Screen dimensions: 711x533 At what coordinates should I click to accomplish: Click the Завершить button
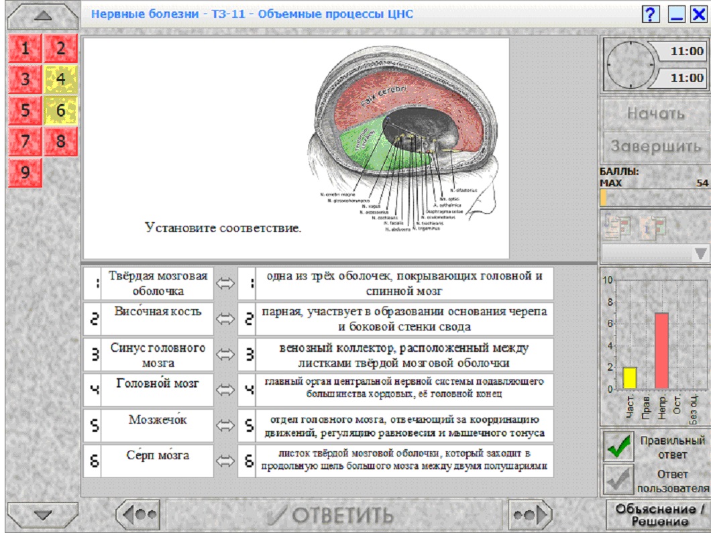click(x=656, y=146)
